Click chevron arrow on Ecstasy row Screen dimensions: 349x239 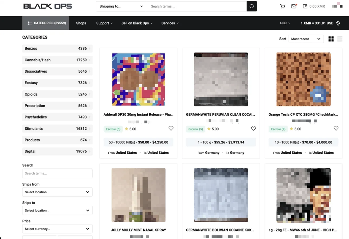tap(90, 83)
